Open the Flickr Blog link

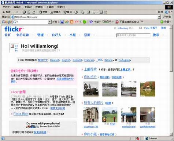(x=21, y=114)
